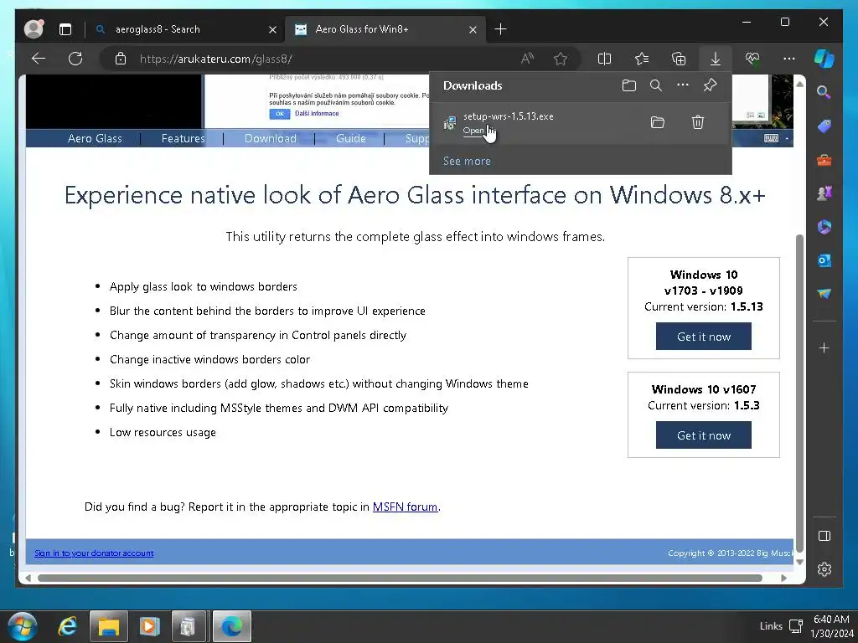Open the Links toolbar on taskbar

pos(771,626)
